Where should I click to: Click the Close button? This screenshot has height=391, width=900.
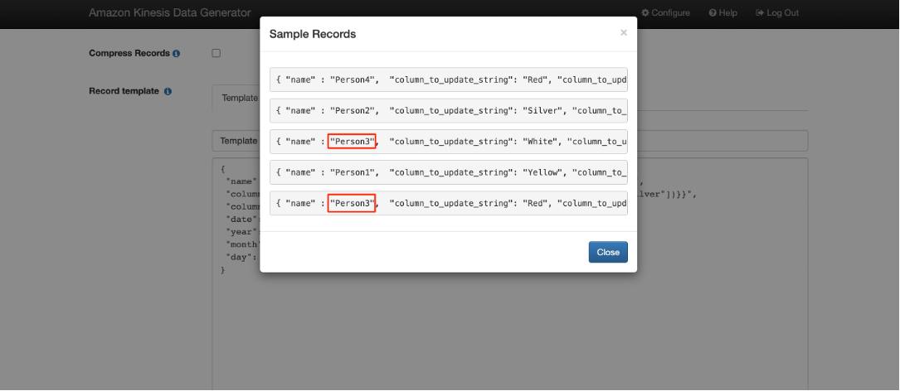tap(608, 253)
